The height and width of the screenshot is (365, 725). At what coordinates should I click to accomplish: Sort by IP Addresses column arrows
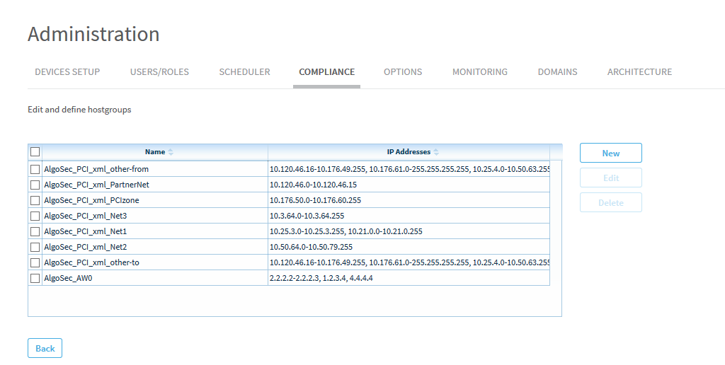(436, 152)
